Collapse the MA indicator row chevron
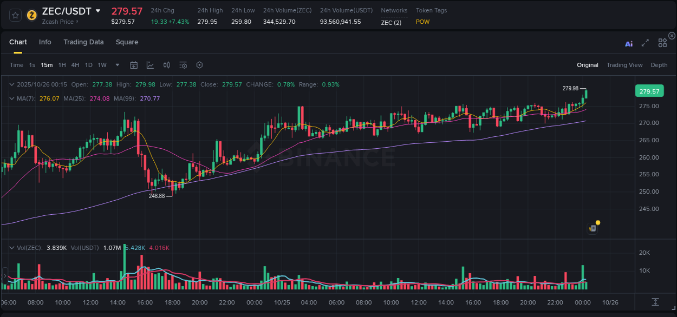Image resolution: width=677 pixels, height=317 pixels. pos(11,98)
